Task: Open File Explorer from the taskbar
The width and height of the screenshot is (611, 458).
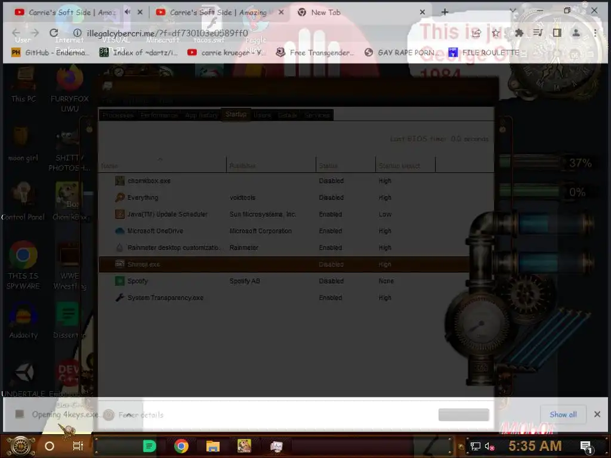Action: [x=213, y=446]
